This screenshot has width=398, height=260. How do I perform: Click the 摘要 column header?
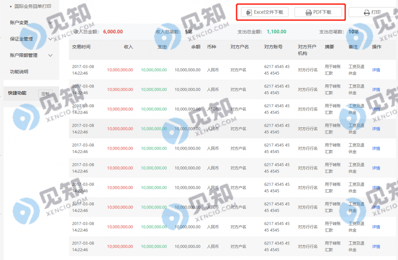point(329,47)
